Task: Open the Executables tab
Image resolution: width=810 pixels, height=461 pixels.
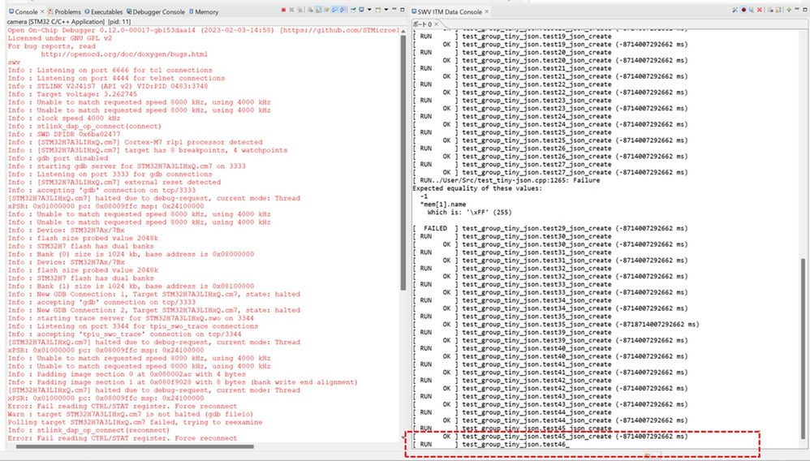Action: coord(103,11)
